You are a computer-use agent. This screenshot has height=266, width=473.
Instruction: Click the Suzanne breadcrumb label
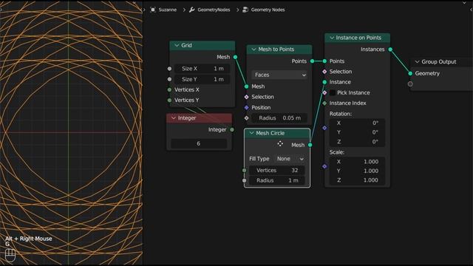(x=168, y=10)
